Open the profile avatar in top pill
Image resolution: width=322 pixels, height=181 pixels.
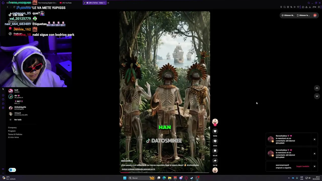315,15
